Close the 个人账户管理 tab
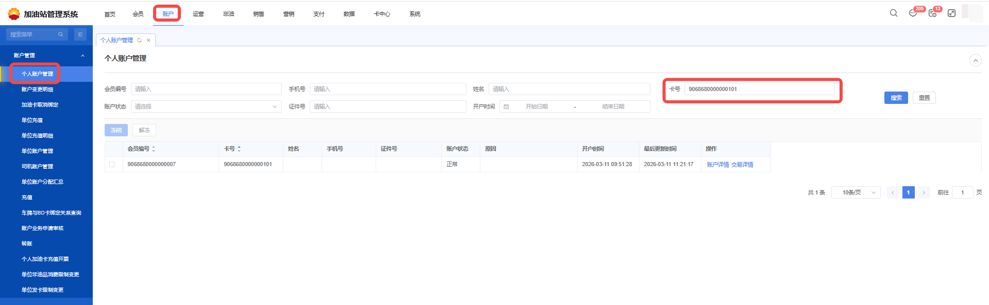This screenshot has height=305, width=989. [148, 40]
